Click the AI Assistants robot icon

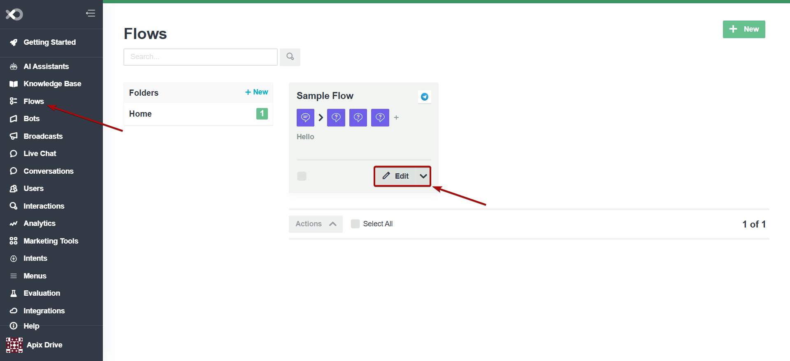(x=14, y=67)
